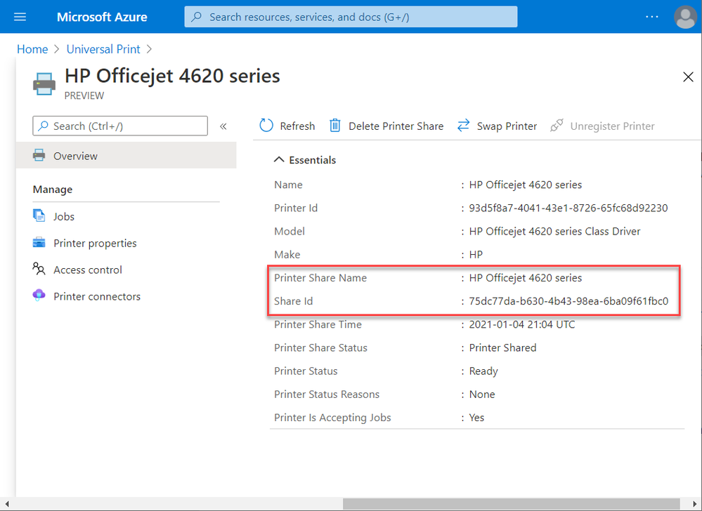Screen dimensions: 702x511
Task: Close the printer blade with X
Action: tap(688, 77)
